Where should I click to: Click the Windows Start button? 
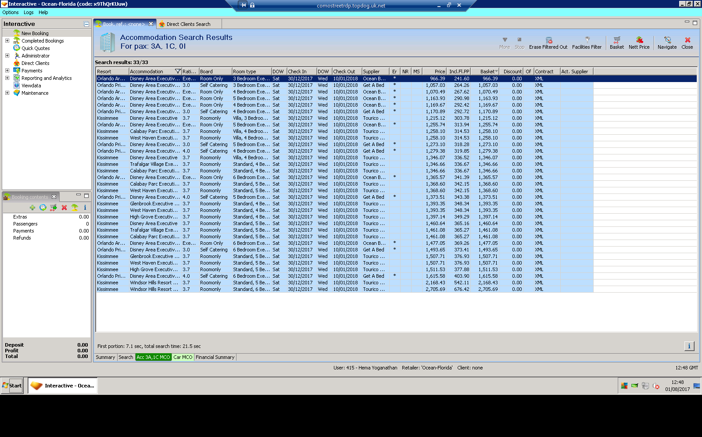pyautogui.click(x=12, y=386)
